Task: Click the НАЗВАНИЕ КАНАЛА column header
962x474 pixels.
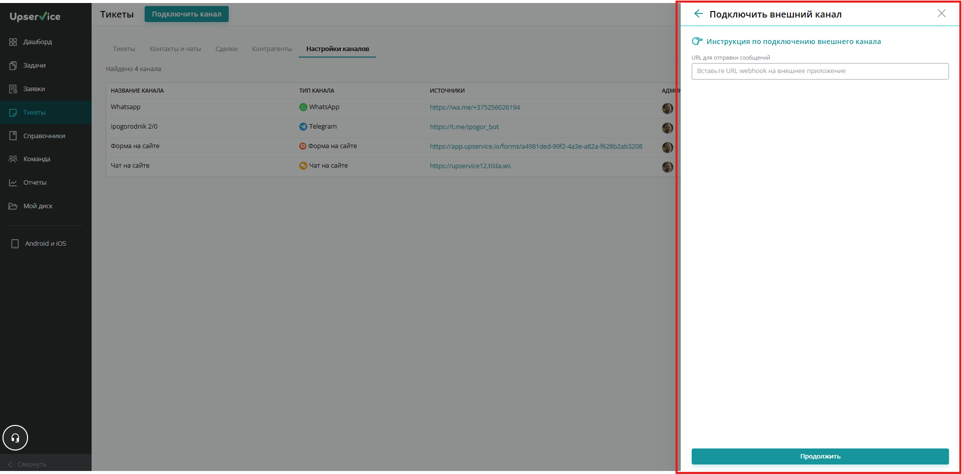Action: [137, 91]
